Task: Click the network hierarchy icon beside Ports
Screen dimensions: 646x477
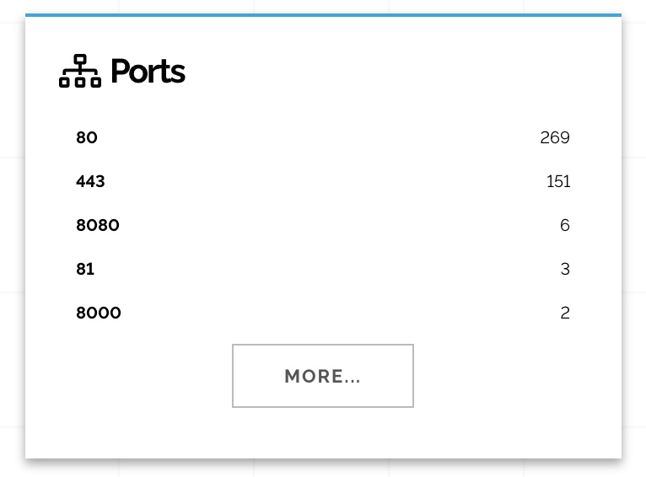Action: point(80,72)
